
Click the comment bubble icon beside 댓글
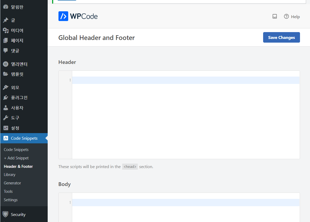6,51
